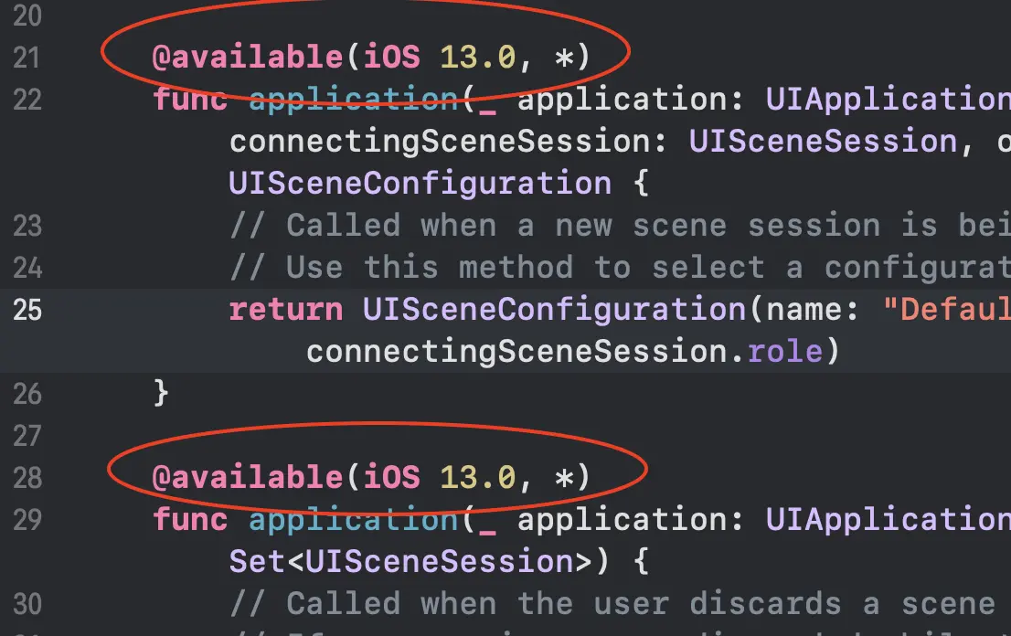Click line number 22 in the gutter
The height and width of the screenshot is (636, 1011).
pos(27,100)
